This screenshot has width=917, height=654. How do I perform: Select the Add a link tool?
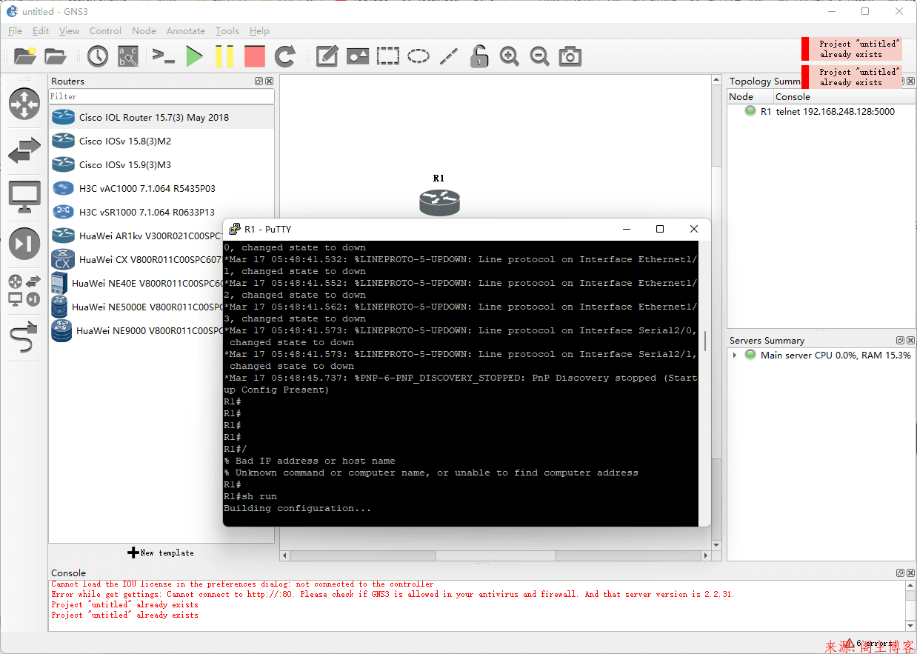(24, 337)
